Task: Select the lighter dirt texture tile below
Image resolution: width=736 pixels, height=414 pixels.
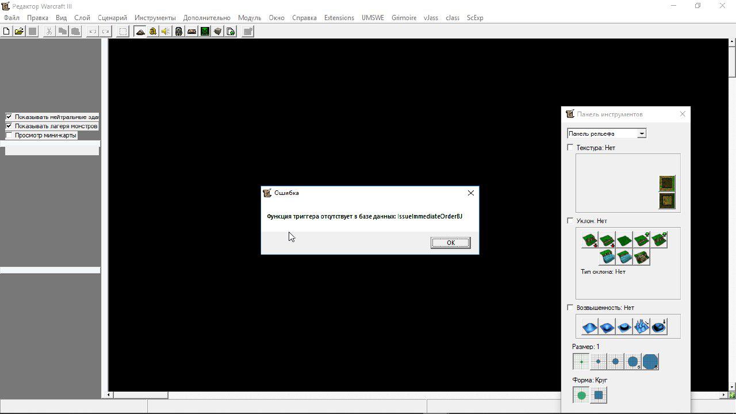Action: click(667, 201)
